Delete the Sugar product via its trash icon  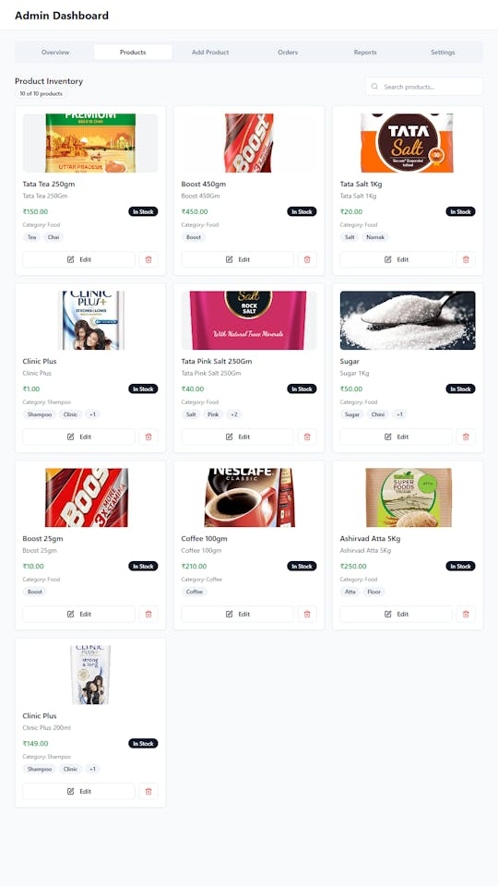[x=466, y=437]
